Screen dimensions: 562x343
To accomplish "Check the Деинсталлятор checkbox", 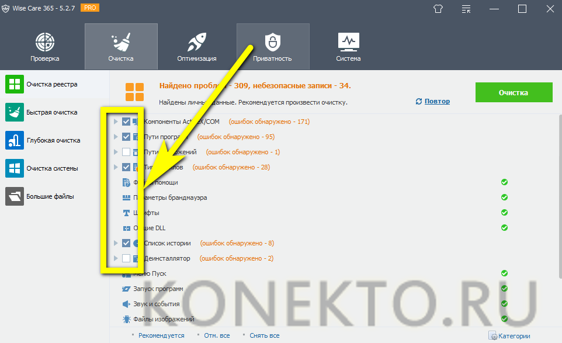I will point(126,258).
